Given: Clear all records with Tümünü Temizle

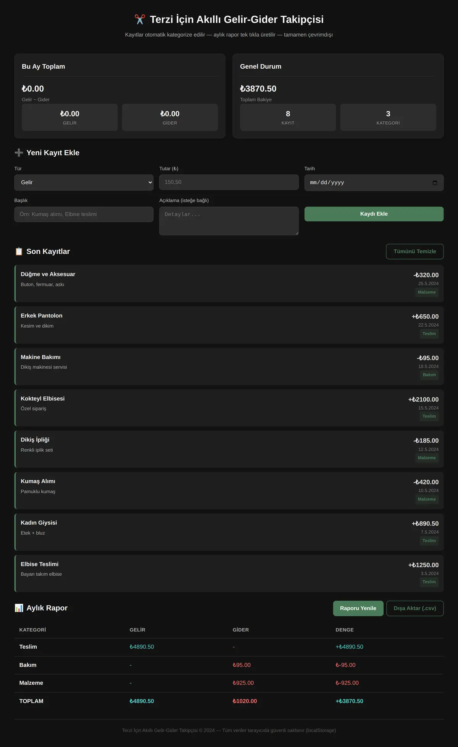Looking at the screenshot, I should click(415, 251).
